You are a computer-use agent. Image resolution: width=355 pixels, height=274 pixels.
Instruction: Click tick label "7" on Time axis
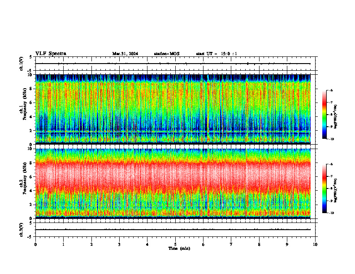pyautogui.click(x=231, y=244)
